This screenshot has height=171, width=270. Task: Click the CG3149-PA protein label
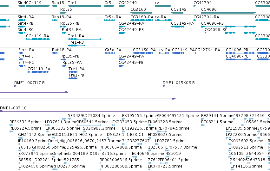click(x=183, y=50)
